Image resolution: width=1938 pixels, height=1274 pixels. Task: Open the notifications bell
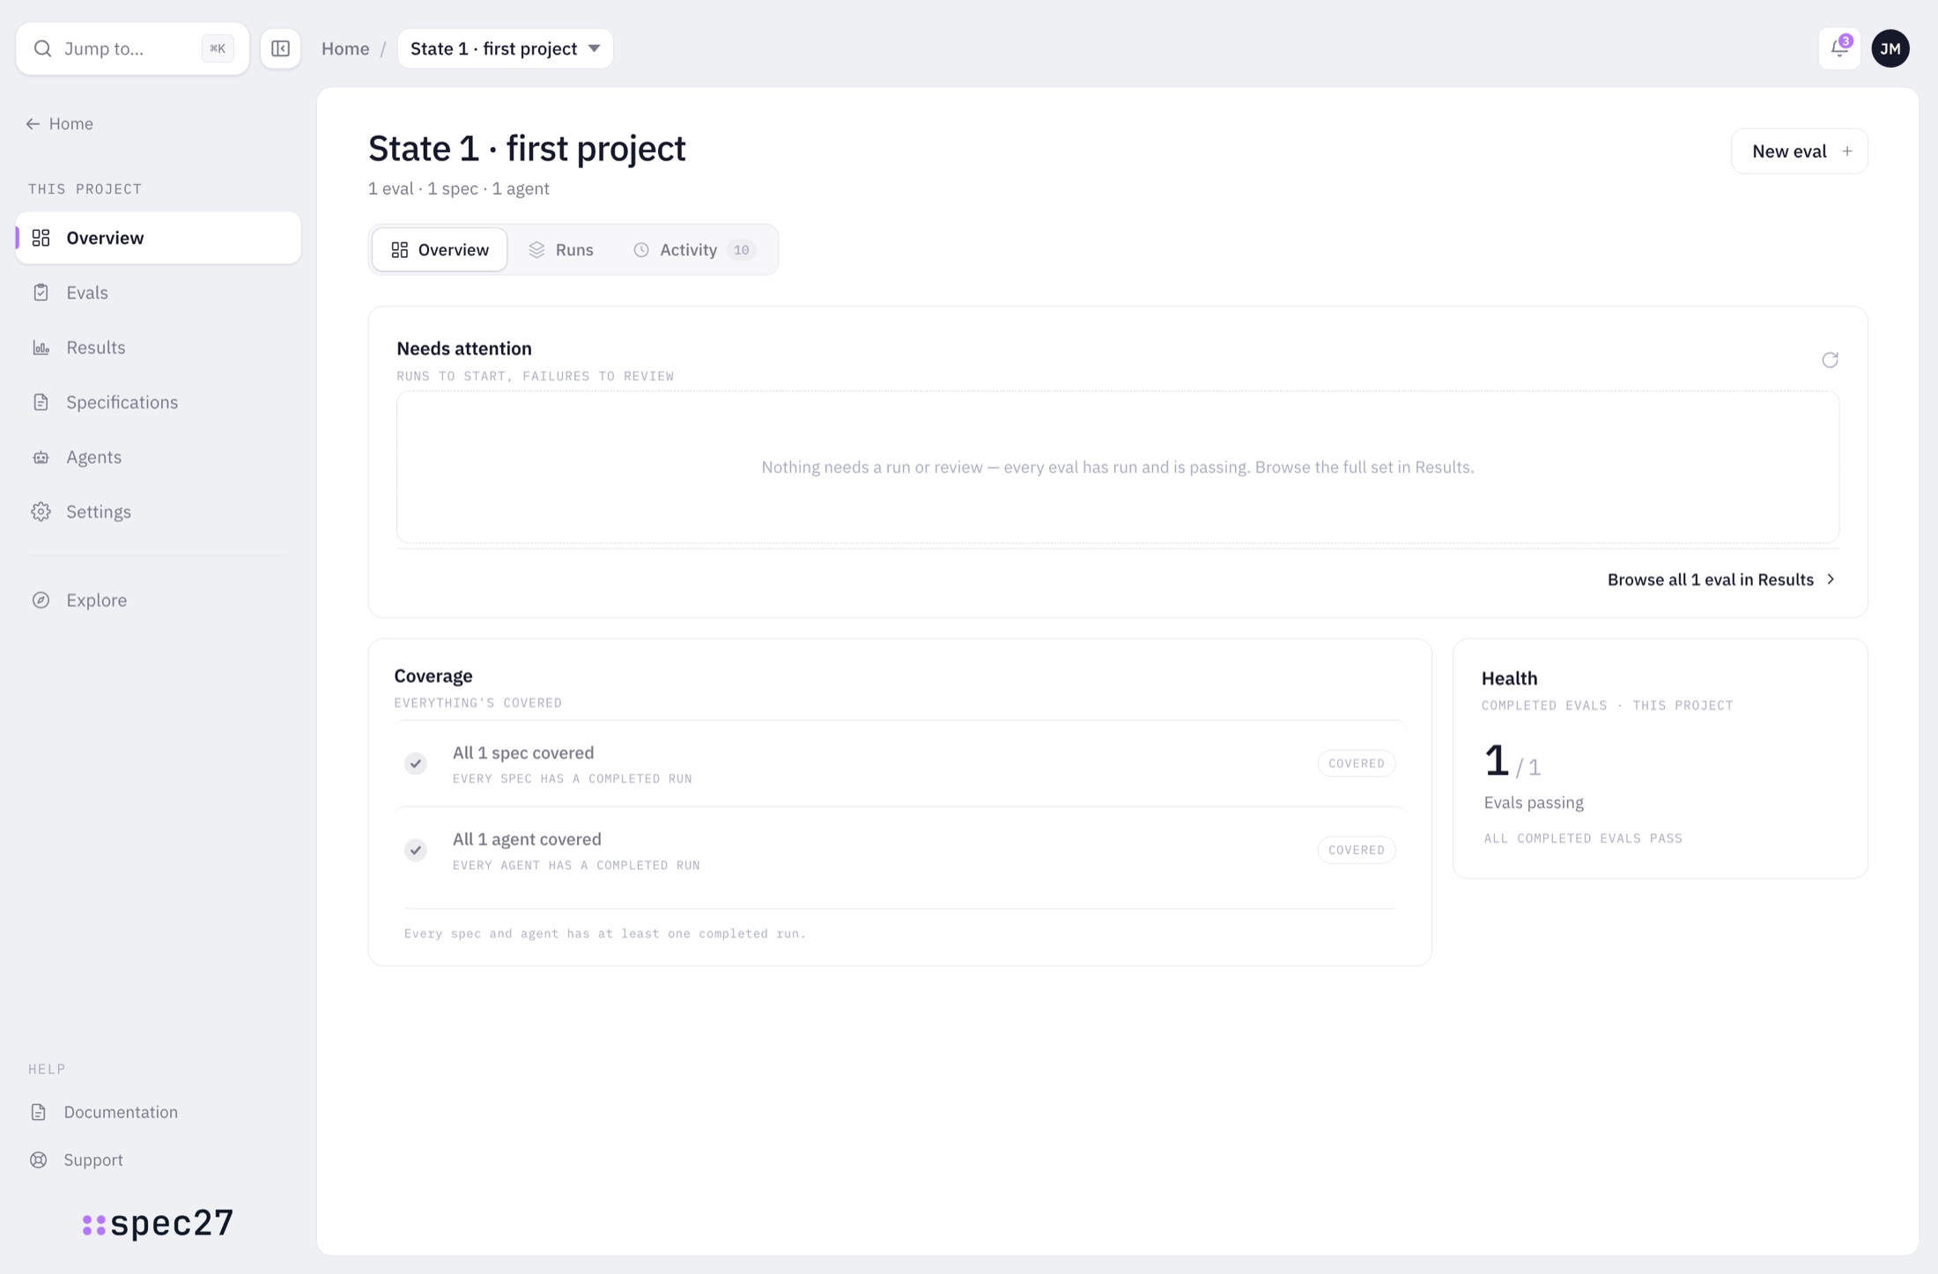click(1839, 48)
